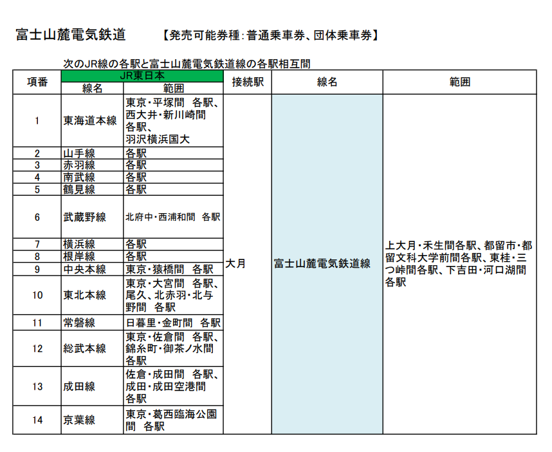
Task: Click row number 6
Action: pyautogui.click(x=37, y=217)
